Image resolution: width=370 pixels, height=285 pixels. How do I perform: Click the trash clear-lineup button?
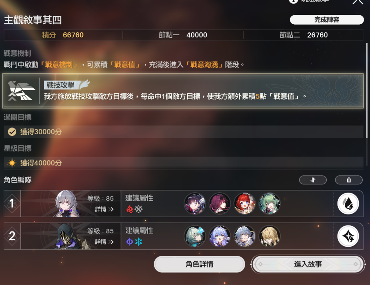[x=349, y=180]
